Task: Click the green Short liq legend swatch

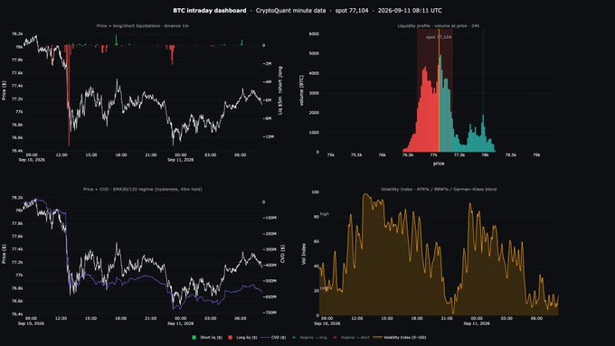Action: (194, 337)
